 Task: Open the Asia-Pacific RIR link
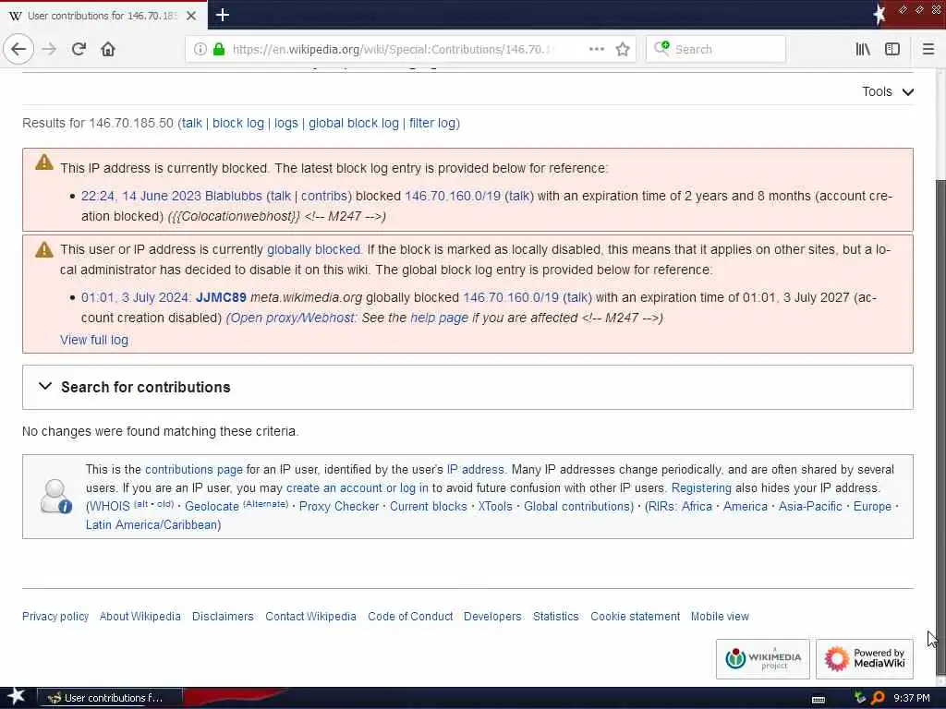[810, 507]
